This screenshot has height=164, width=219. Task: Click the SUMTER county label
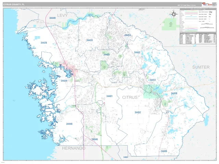tap(201, 67)
